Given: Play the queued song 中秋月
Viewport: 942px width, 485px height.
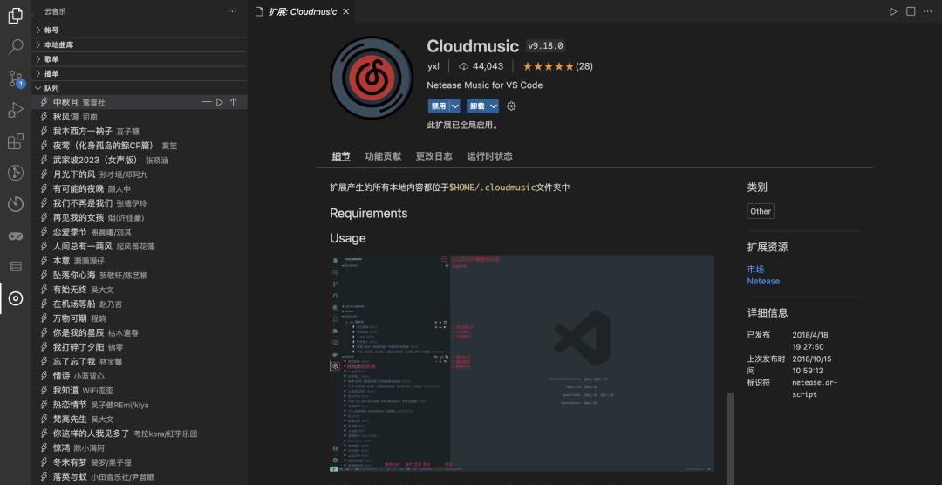Looking at the screenshot, I should (220, 103).
